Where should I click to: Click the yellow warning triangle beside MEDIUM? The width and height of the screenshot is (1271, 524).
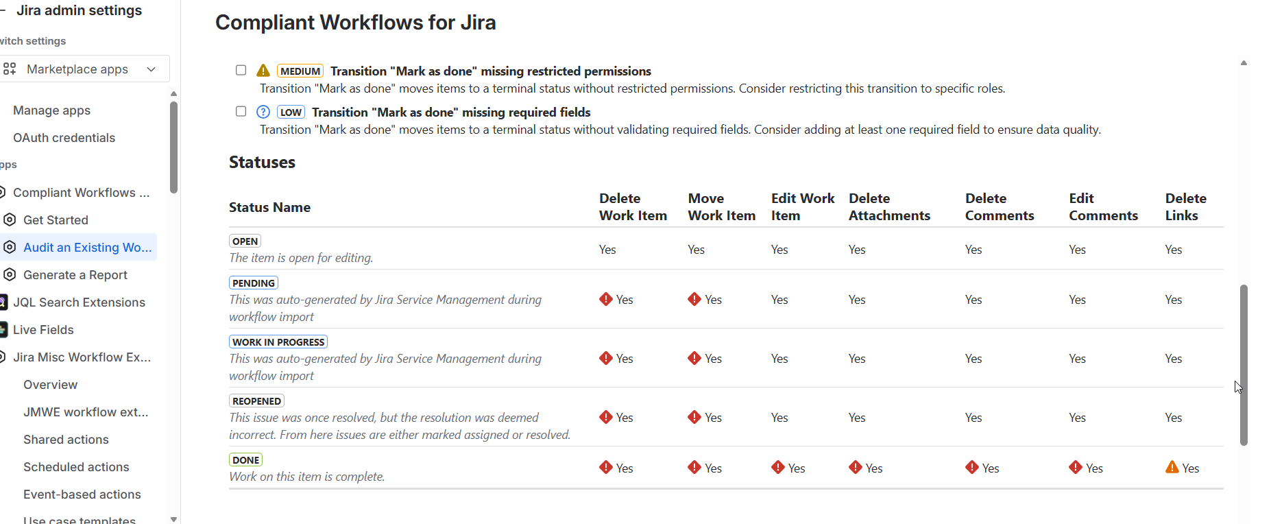tap(263, 71)
